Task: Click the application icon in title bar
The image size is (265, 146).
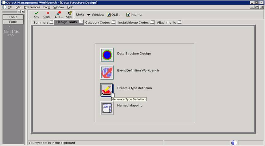Action: click(3, 2)
